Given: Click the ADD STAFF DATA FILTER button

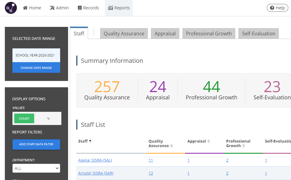Looking at the screenshot, I should click(36, 145).
